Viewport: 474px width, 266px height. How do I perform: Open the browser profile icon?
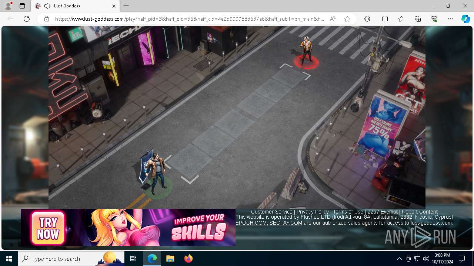[x=8, y=6]
